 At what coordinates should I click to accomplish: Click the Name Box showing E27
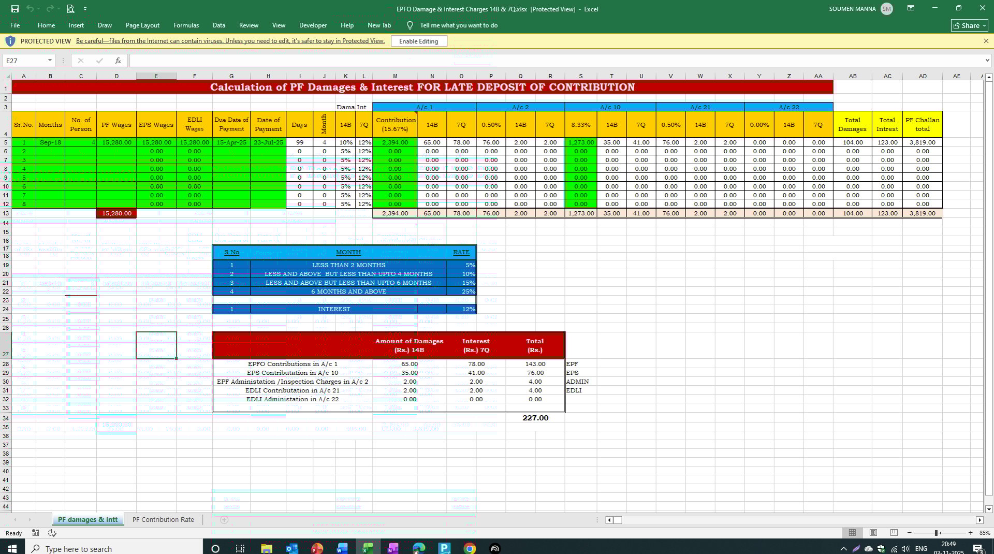pyautogui.click(x=24, y=61)
